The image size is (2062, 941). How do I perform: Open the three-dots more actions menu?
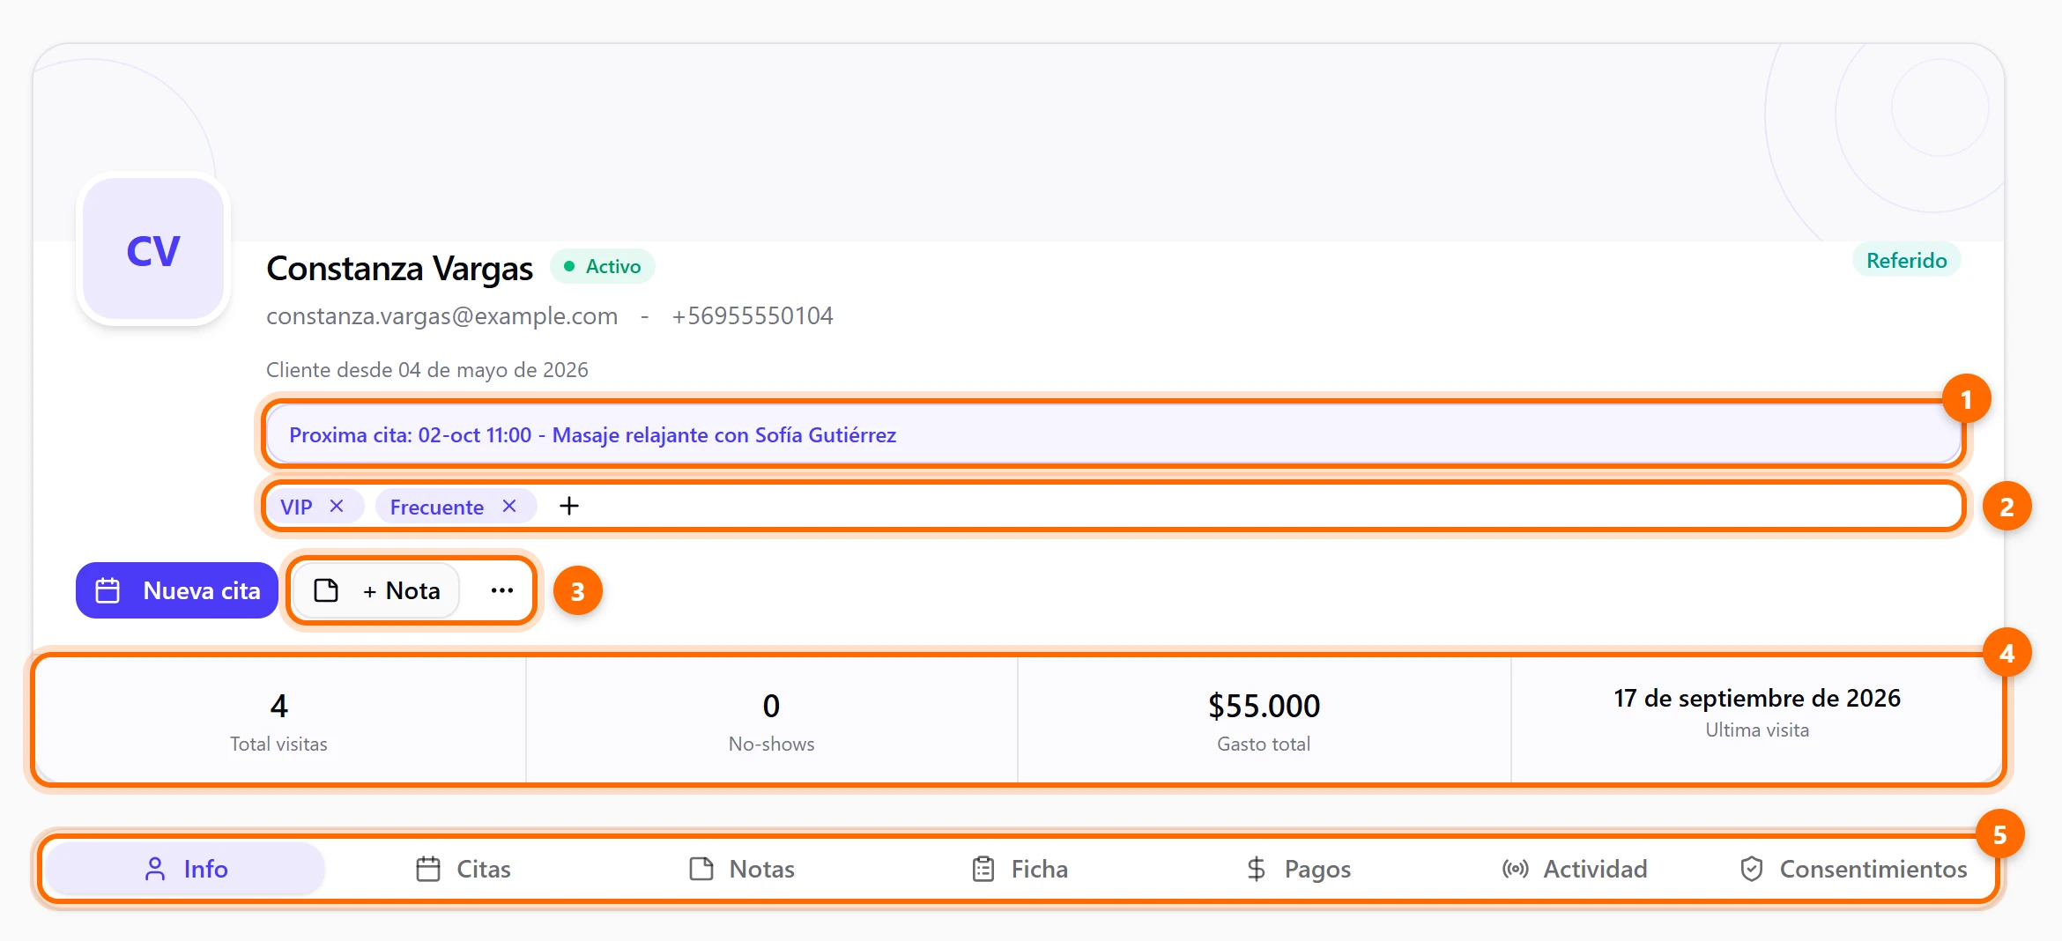pos(502,590)
